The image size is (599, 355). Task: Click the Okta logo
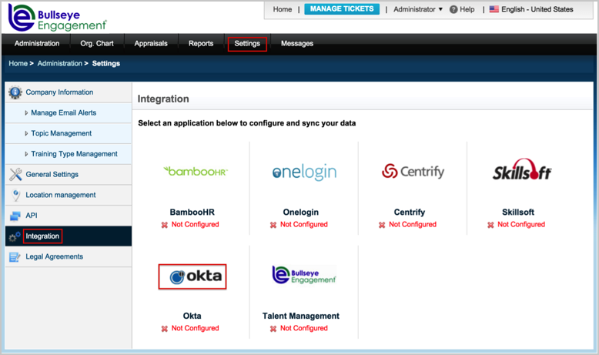coord(192,276)
